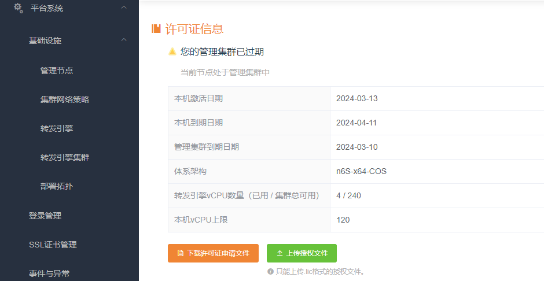The image size is (544, 281).
Task: Click the yellow warning triangle icon
Action: (172, 51)
